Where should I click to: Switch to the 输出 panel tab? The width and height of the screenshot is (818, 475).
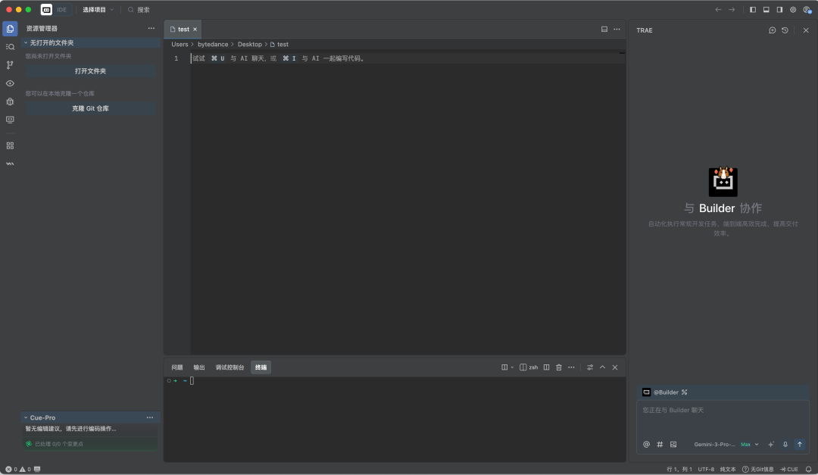[x=198, y=367]
